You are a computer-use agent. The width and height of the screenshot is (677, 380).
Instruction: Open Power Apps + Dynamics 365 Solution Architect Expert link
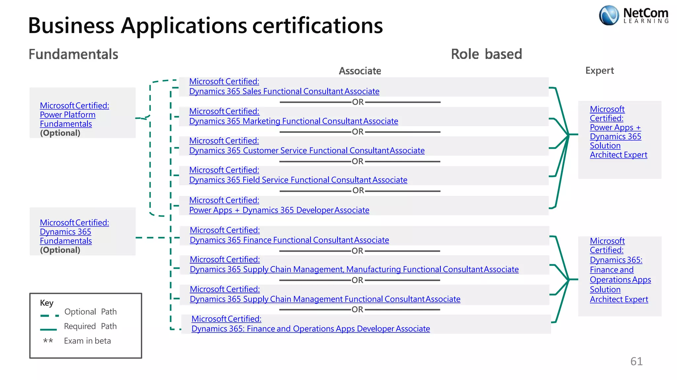point(618,132)
